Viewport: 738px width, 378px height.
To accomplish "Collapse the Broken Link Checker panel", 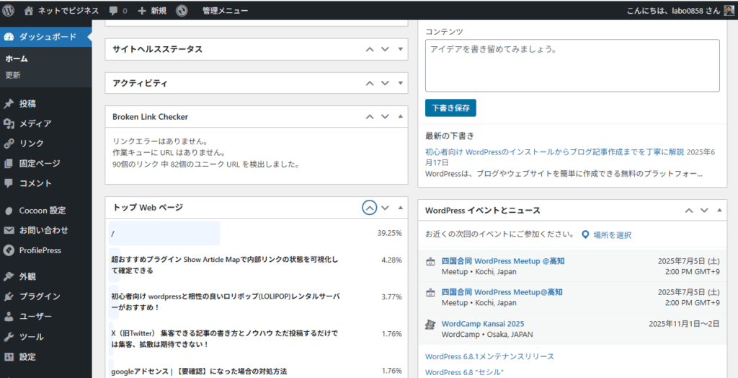I will click(400, 116).
